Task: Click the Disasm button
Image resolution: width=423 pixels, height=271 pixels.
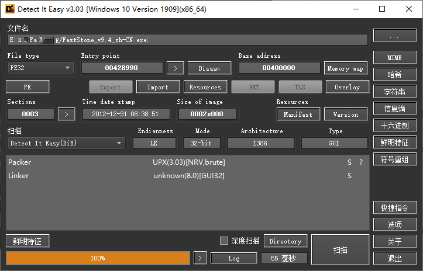Action: pos(209,68)
